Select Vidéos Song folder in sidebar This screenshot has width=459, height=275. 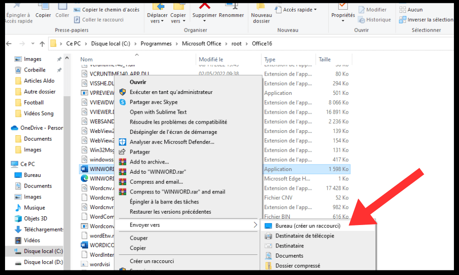coord(39,113)
